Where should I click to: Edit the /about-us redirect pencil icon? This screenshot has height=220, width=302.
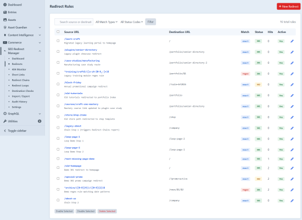pyautogui.click(x=292, y=201)
